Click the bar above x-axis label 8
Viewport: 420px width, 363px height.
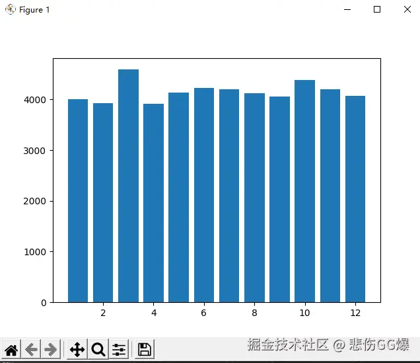click(254, 198)
